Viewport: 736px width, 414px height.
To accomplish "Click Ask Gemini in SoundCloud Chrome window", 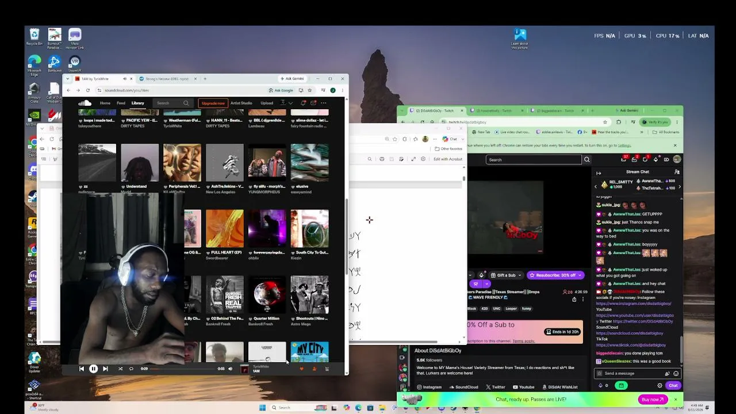I will click(292, 79).
